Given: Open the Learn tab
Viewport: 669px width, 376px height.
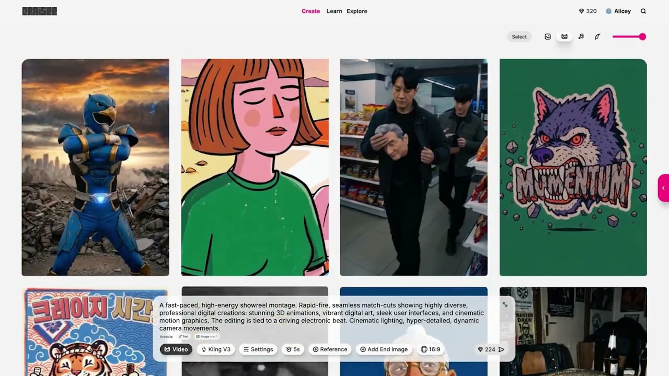Looking at the screenshot, I should point(334,11).
